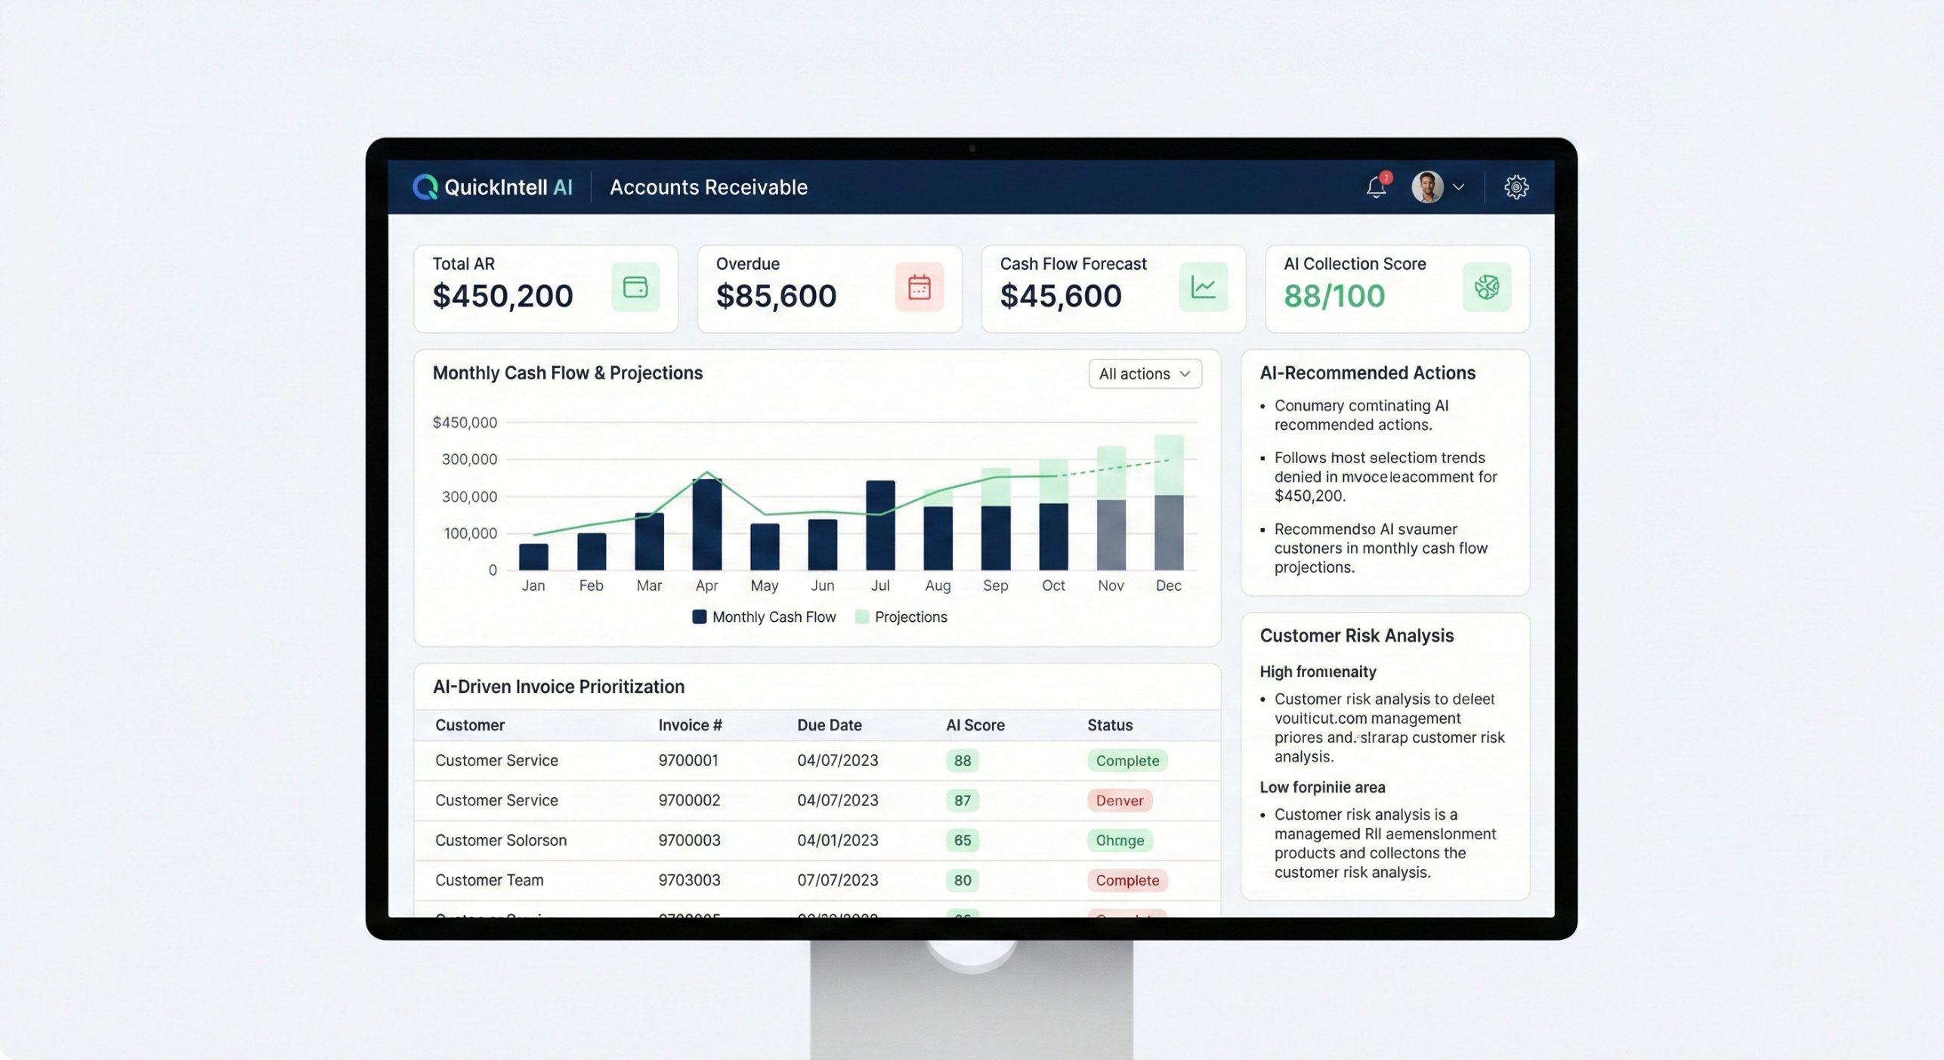Open the All actions dropdown
The width and height of the screenshot is (1944, 1060).
pyautogui.click(x=1145, y=374)
